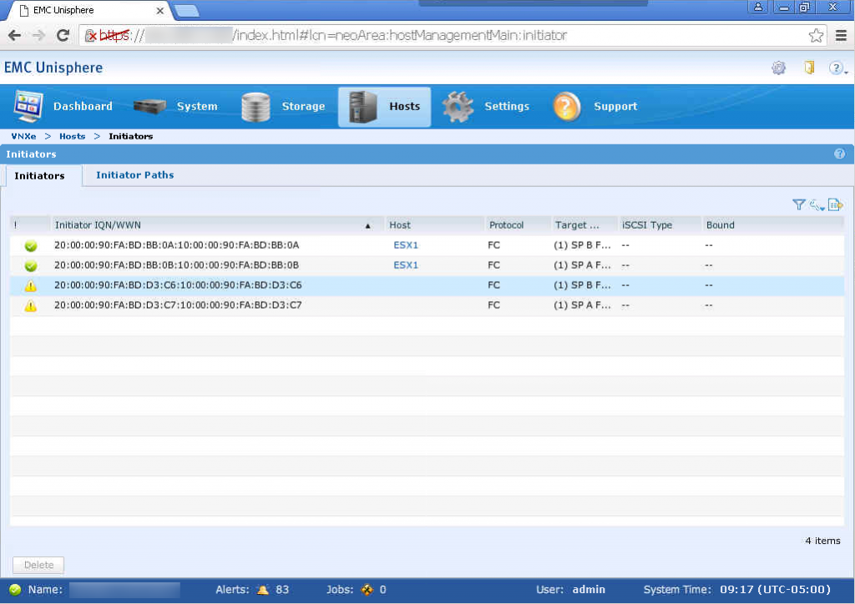
Task: Open the Settings section
Action: coord(486,107)
